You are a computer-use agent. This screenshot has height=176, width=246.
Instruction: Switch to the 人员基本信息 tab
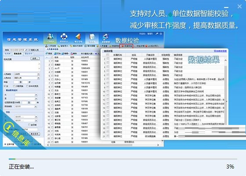pos(52,49)
